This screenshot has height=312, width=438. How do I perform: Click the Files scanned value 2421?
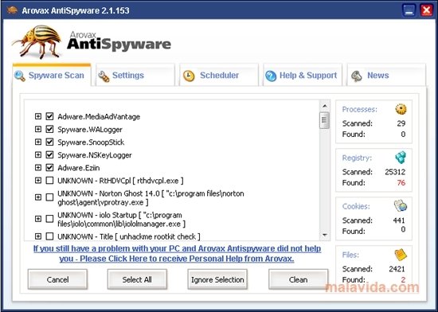[x=397, y=269]
